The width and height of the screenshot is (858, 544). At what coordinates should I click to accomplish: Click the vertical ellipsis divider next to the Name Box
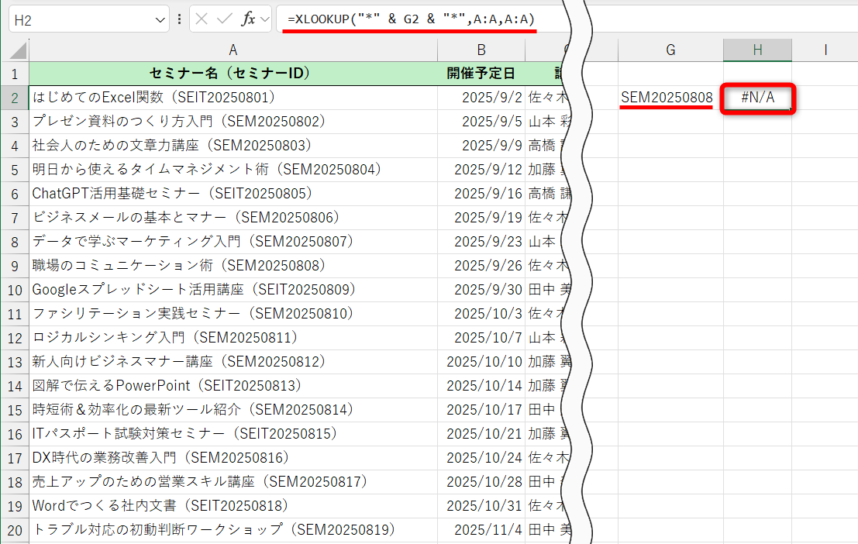tap(179, 17)
